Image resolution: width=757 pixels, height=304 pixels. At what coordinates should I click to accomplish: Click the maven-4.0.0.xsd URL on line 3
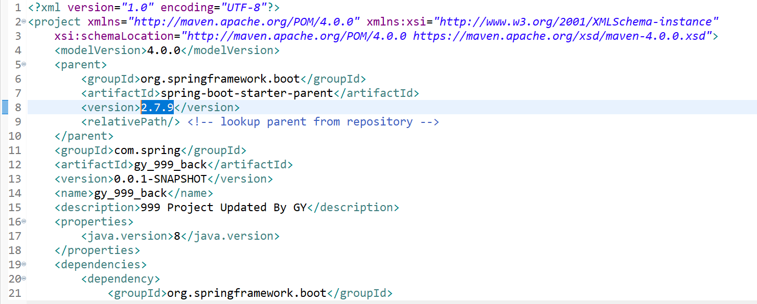560,36
